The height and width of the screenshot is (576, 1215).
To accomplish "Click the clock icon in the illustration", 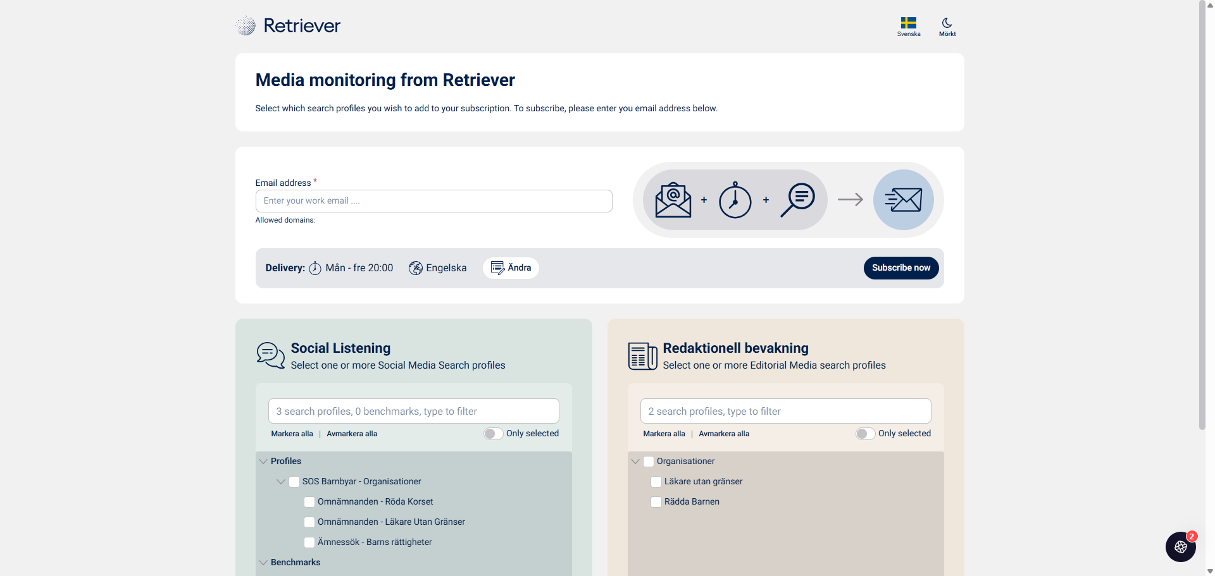I will [x=735, y=200].
